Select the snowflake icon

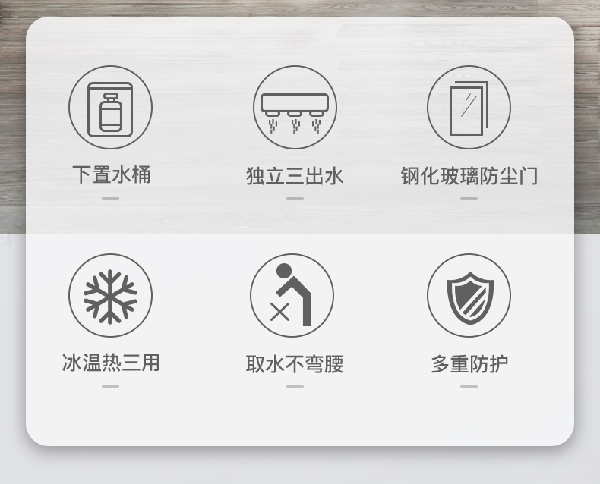(110, 295)
